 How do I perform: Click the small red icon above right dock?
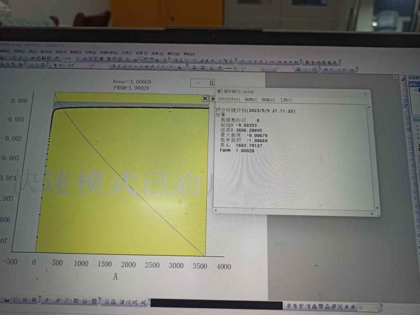click(395, 77)
